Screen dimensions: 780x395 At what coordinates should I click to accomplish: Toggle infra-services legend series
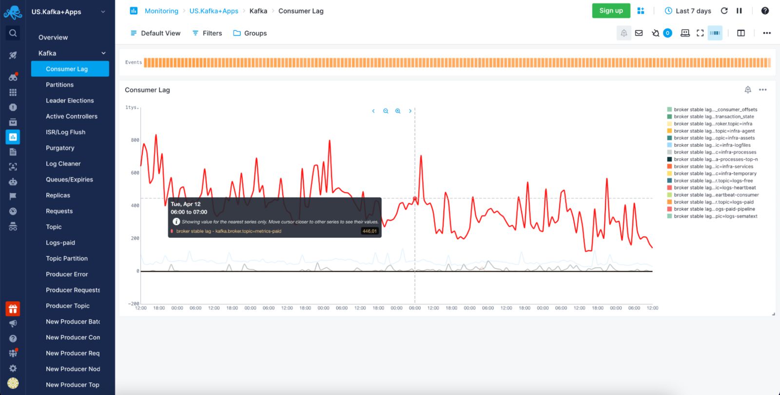tap(710, 166)
